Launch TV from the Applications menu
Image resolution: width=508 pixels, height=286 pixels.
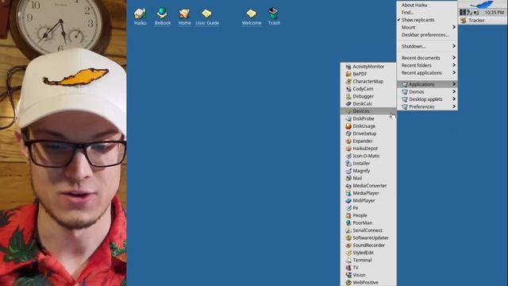point(368,268)
